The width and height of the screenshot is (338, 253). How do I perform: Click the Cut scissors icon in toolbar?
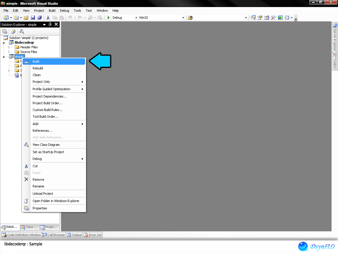(x=48, y=18)
